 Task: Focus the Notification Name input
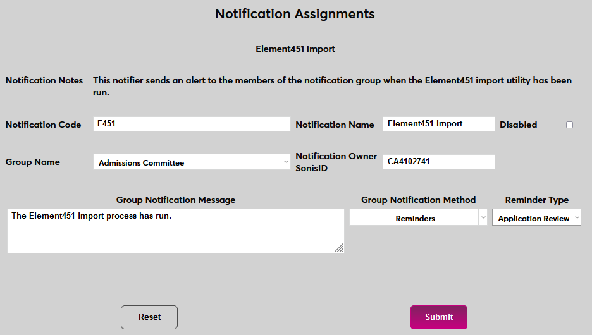click(438, 124)
